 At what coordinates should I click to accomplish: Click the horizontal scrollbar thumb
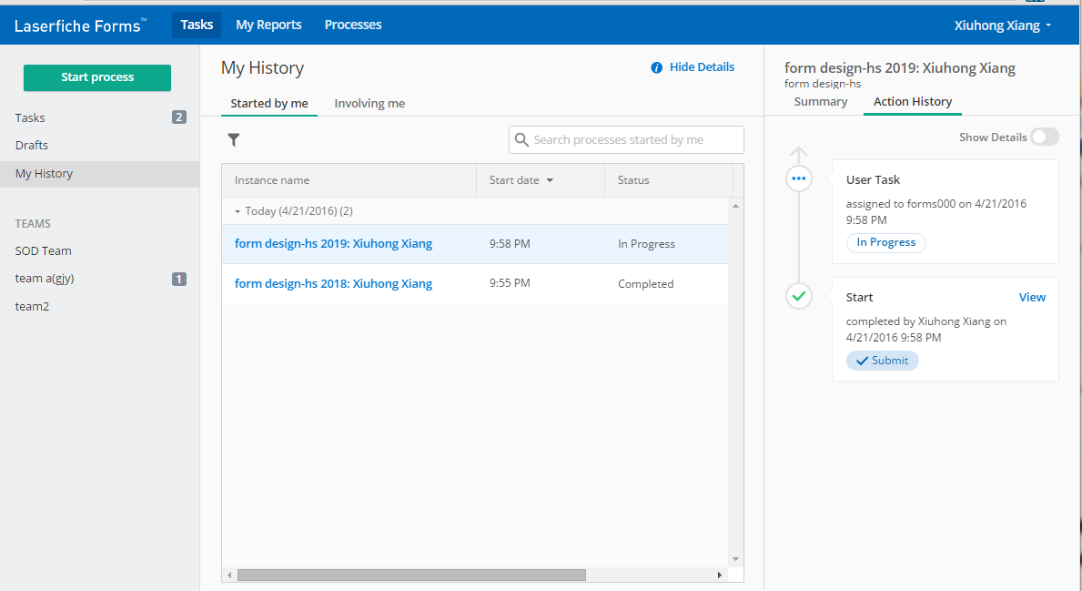pyautogui.click(x=411, y=576)
